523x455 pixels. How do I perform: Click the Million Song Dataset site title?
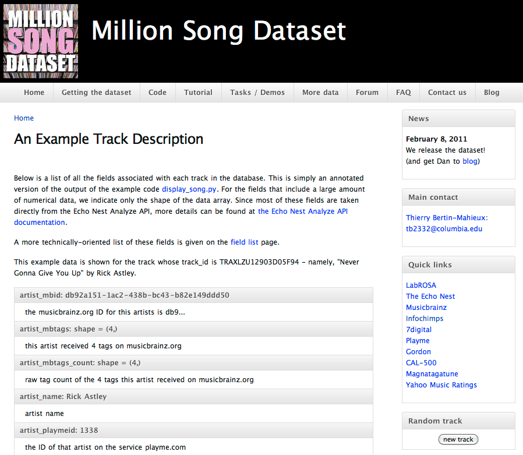pos(218,31)
